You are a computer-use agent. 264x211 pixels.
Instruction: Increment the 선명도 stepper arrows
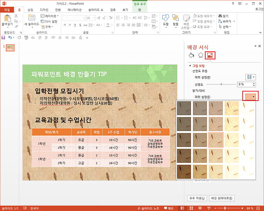click(254, 83)
